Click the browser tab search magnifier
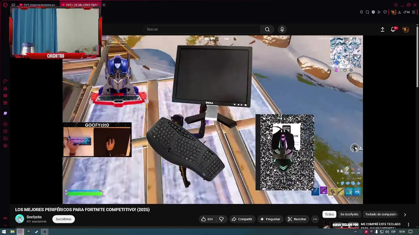 pos(396,5)
